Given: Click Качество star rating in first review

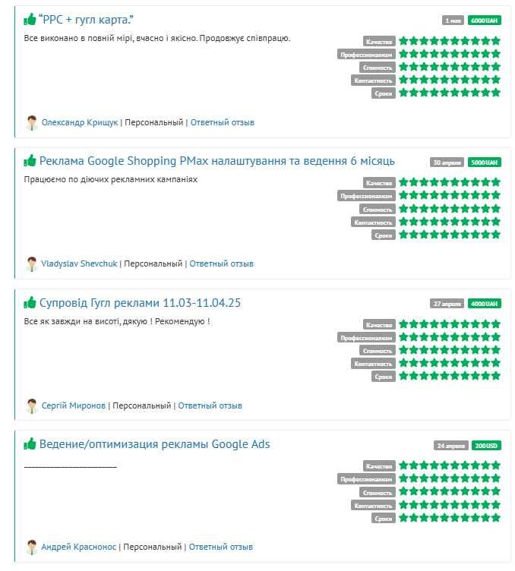Looking at the screenshot, I should coord(450,41).
